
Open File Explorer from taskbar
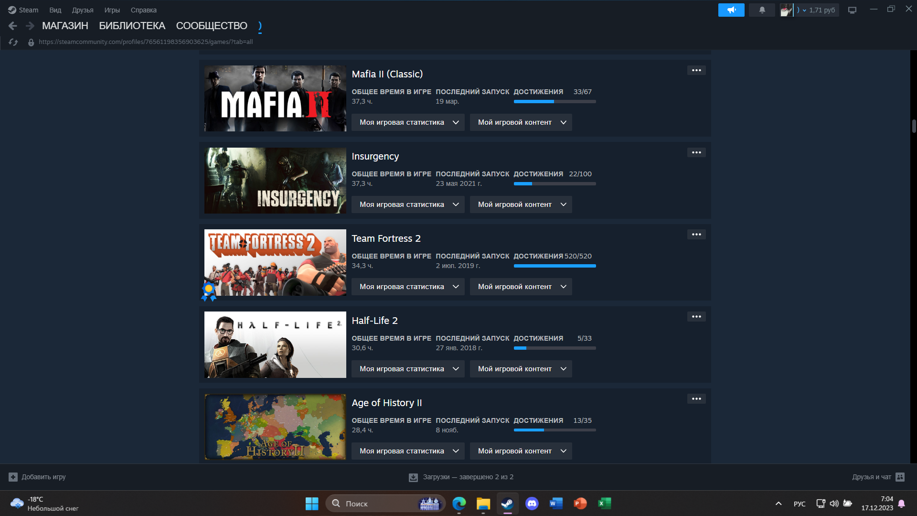(x=483, y=504)
